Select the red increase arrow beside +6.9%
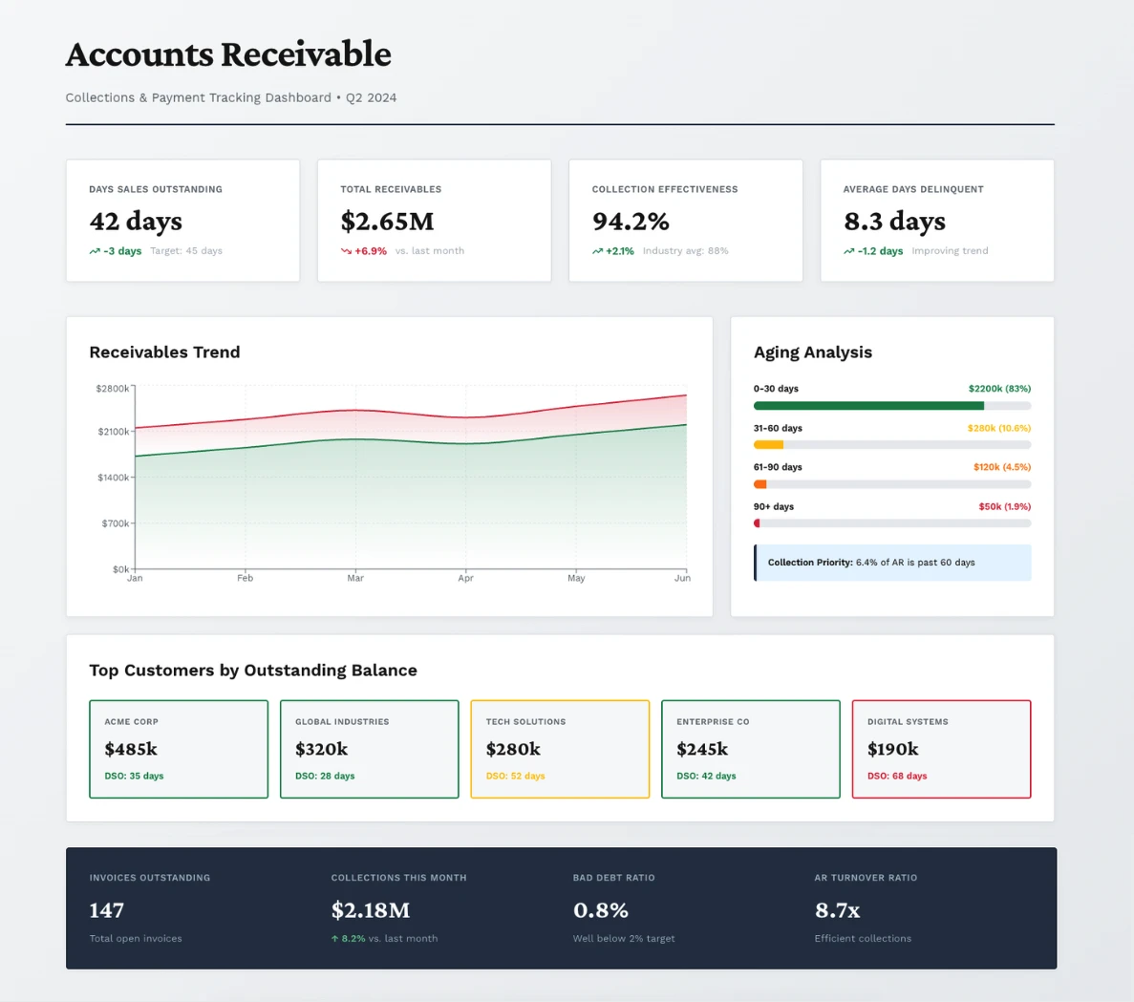The width and height of the screenshot is (1134, 1002). click(x=345, y=250)
